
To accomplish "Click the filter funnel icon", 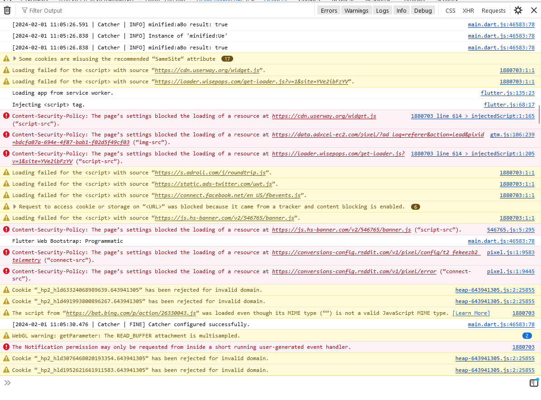I will coord(24,10).
